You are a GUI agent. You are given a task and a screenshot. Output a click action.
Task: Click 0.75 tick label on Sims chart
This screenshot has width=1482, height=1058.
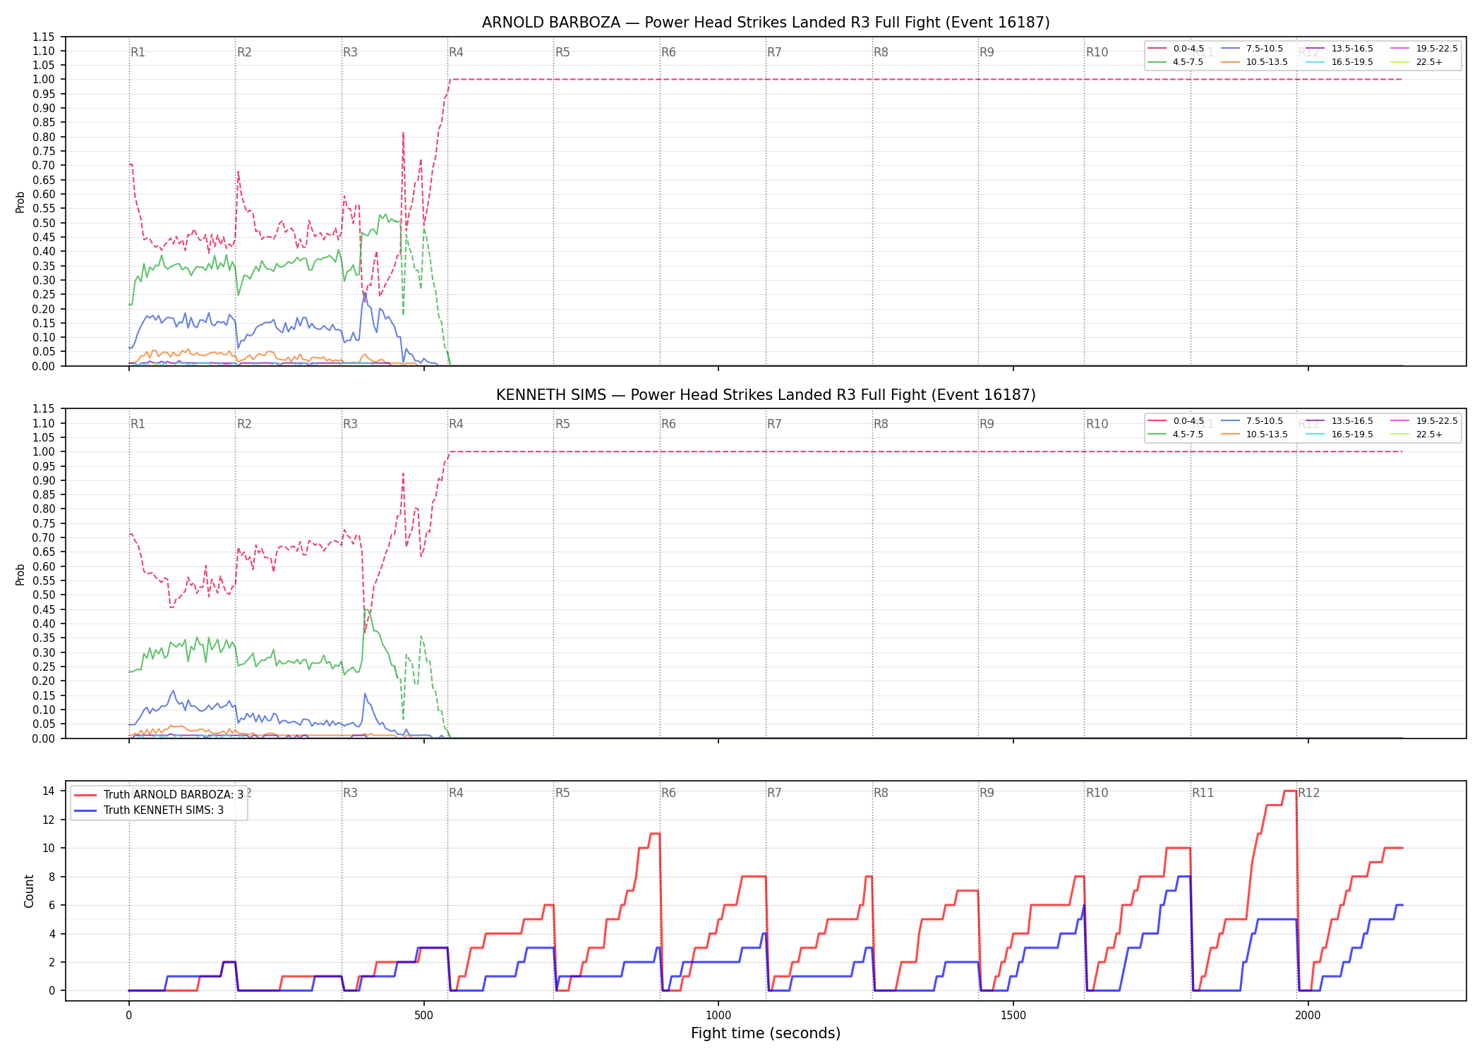pyautogui.click(x=44, y=523)
